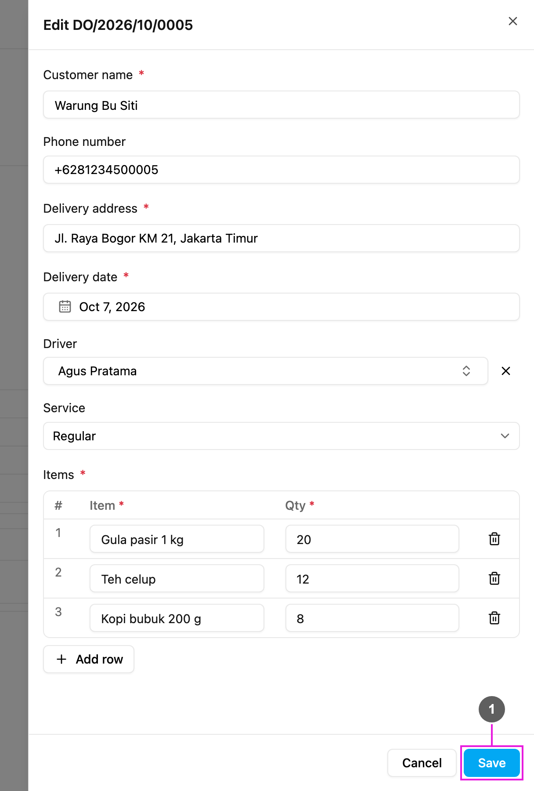This screenshot has width=534, height=791.
Task: Click the Customer name input field
Action: (281, 105)
